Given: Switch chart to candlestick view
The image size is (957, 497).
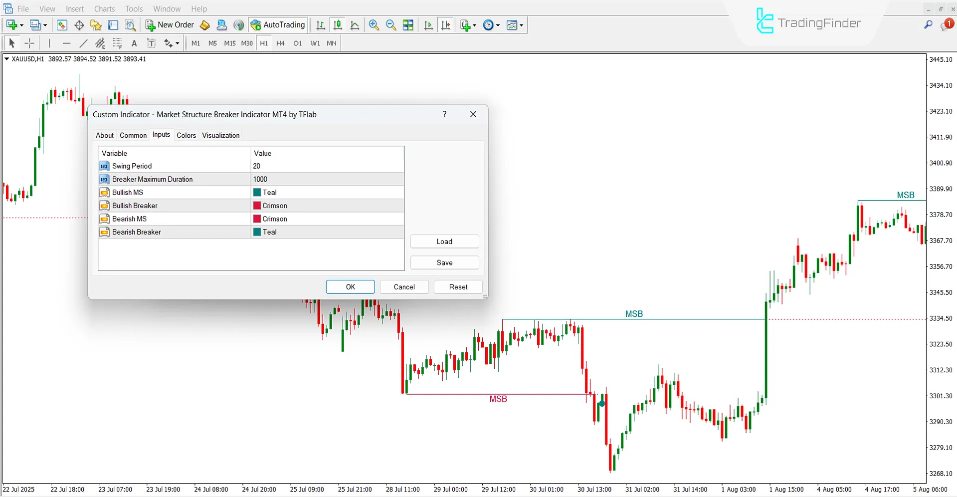Looking at the screenshot, I should (338, 25).
